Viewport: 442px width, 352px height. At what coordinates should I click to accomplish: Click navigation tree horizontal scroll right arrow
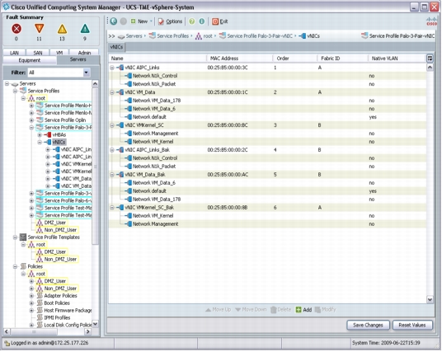coord(88,332)
